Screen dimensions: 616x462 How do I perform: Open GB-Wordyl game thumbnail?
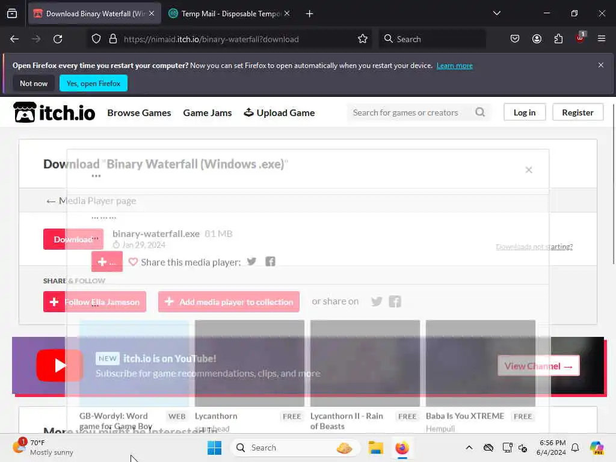(134, 363)
